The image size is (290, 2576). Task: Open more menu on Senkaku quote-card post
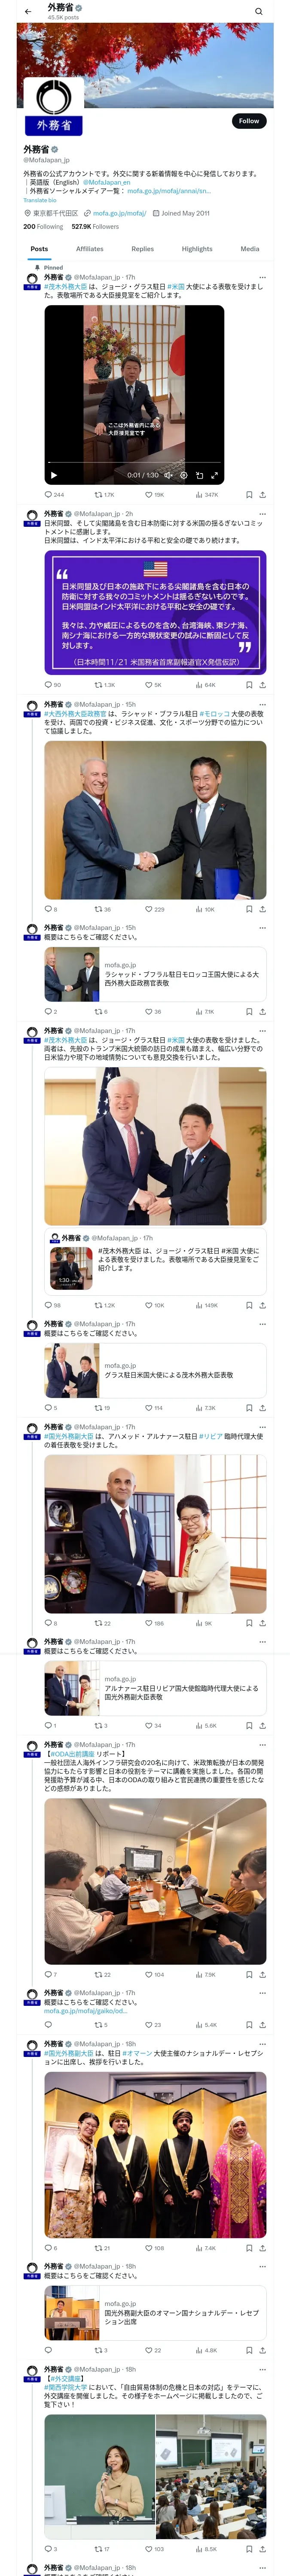tap(262, 514)
